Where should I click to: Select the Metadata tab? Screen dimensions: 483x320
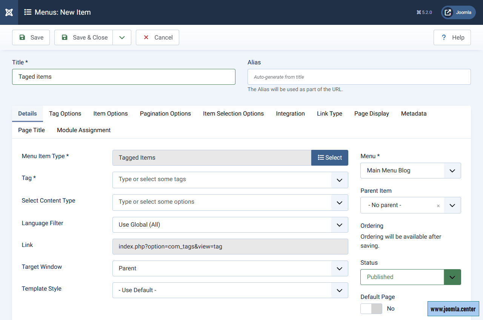click(x=414, y=114)
